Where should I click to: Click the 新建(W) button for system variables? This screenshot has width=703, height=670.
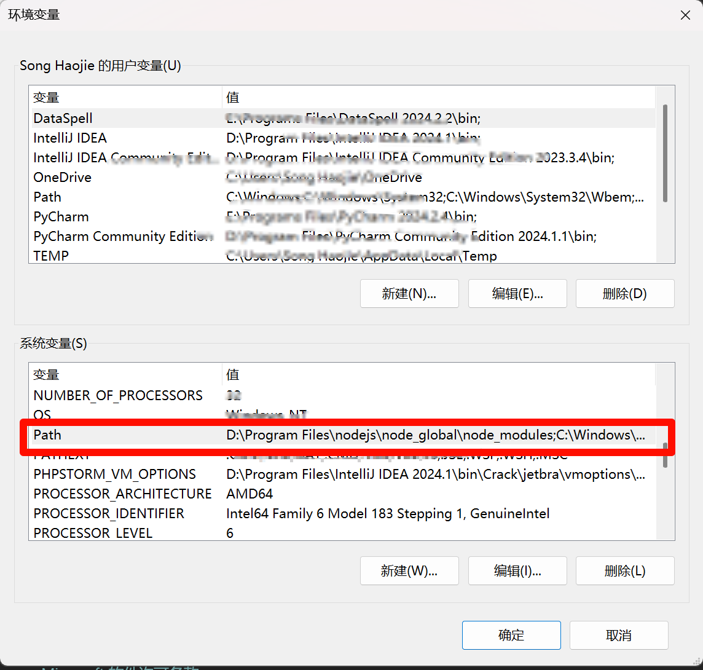(x=409, y=570)
